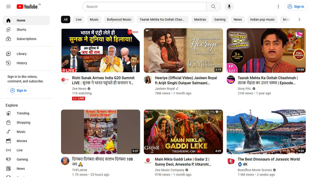Open the Digambara Shripad Vallabh 108 jap title

coord(102,162)
